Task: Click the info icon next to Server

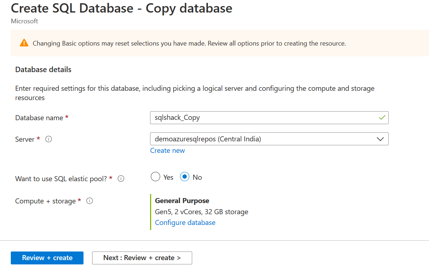Action: tap(49, 139)
